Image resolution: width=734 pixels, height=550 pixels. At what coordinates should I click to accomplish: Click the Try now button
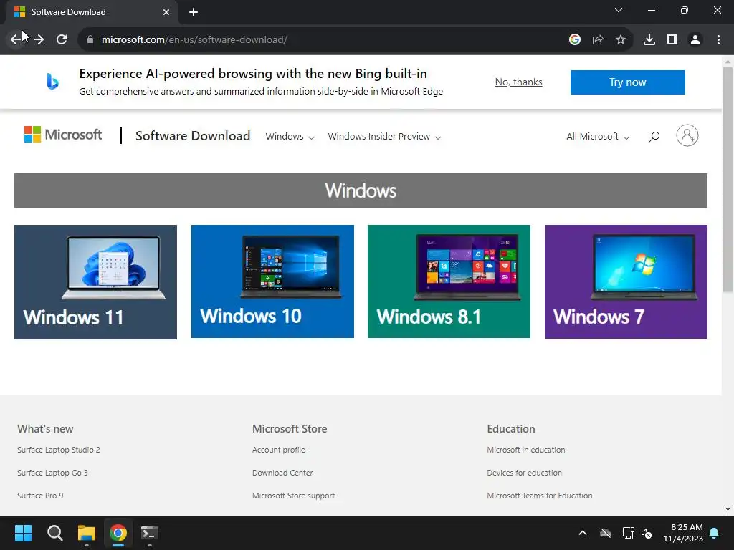click(x=628, y=82)
